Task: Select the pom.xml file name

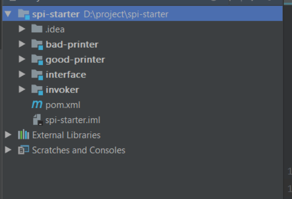Action: (63, 105)
